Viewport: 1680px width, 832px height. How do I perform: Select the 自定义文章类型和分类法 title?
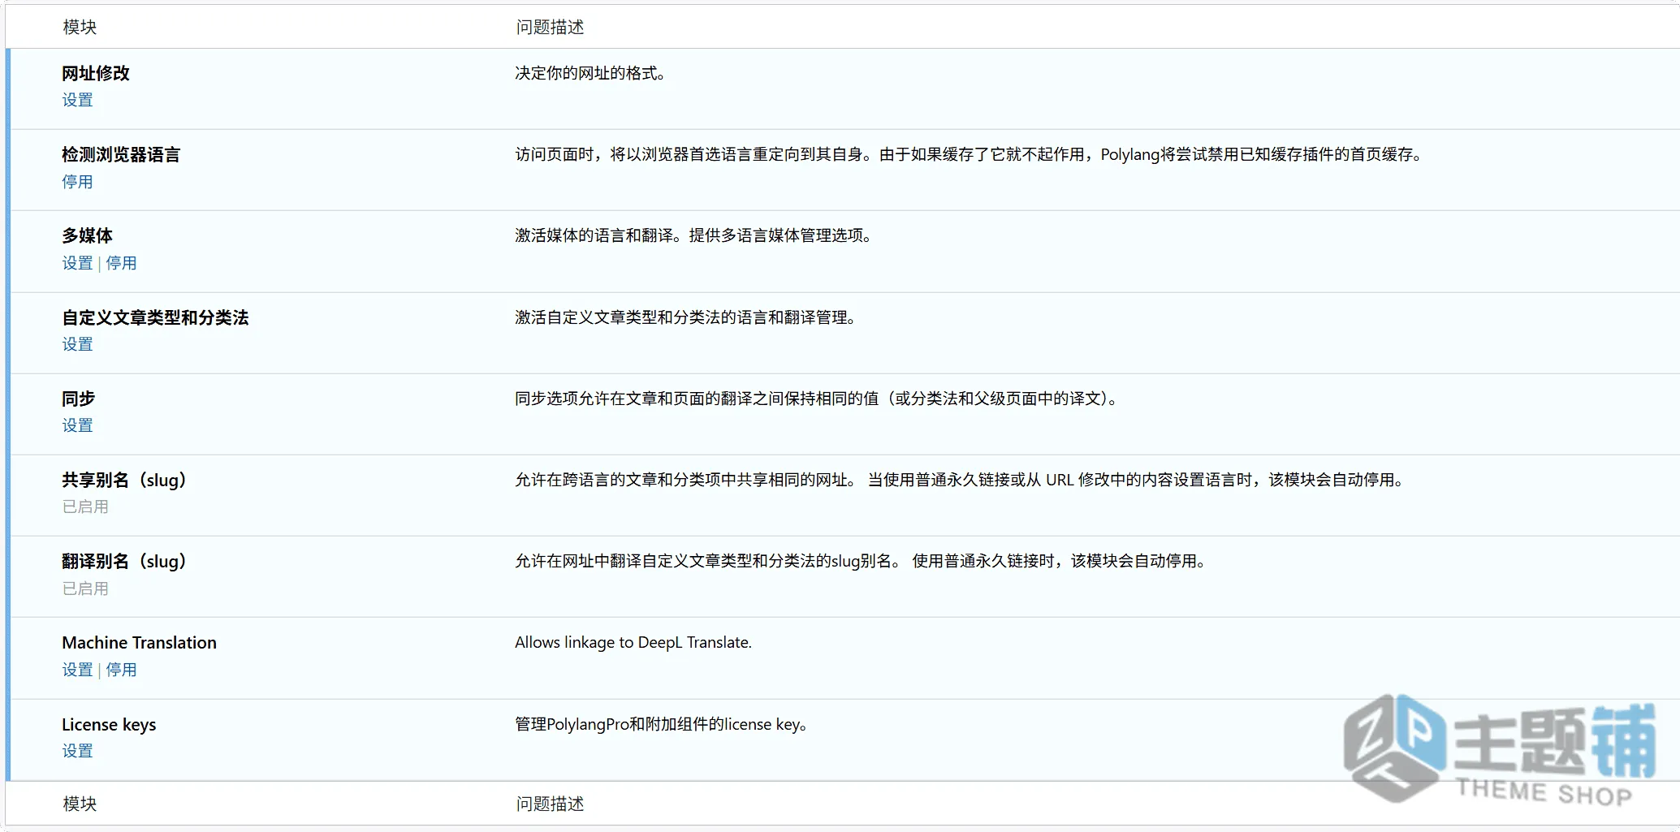point(155,317)
